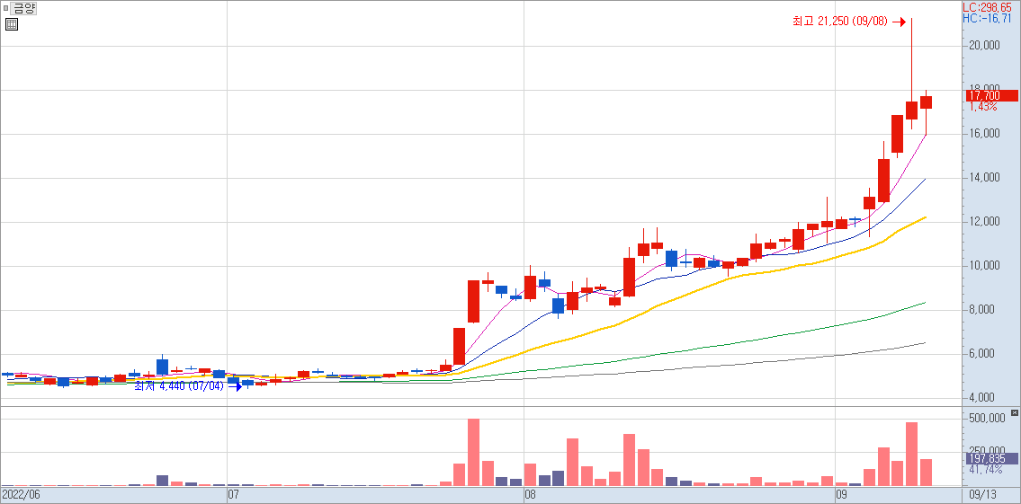Click the LC:298,65 indicator
The height and width of the screenshot is (504, 1021).
point(987,6)
